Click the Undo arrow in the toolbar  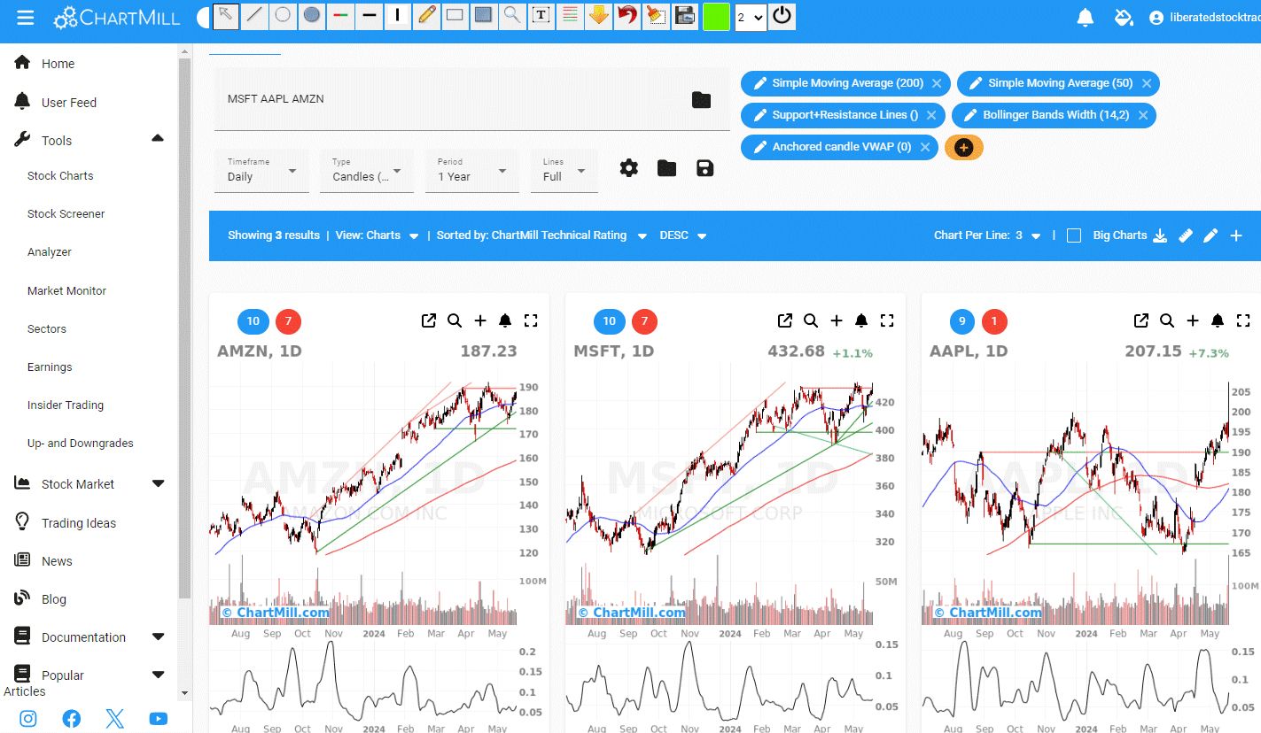pos(627,15)
